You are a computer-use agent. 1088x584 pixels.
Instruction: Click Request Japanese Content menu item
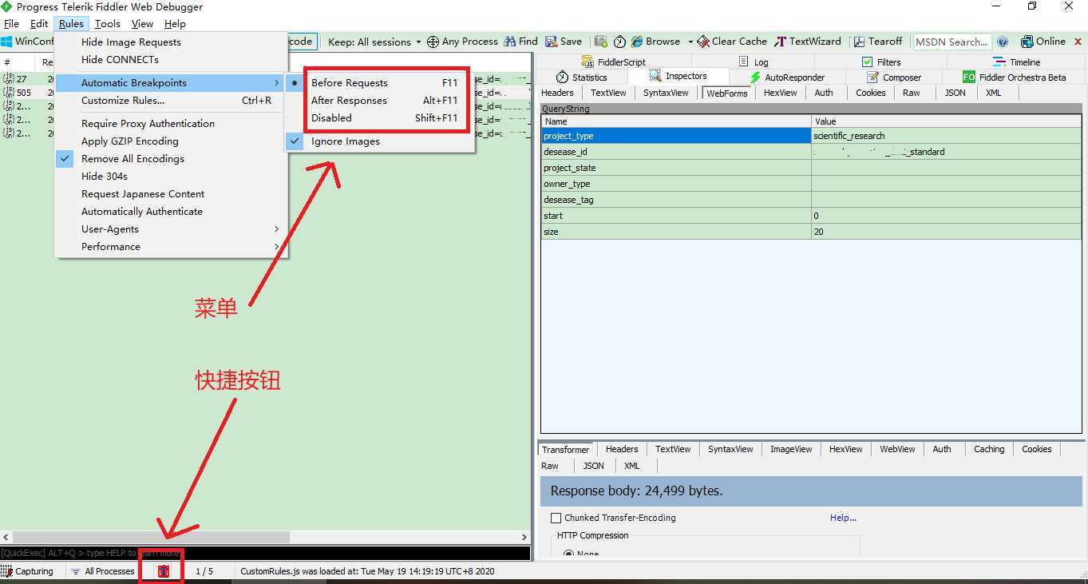point(171,193)
